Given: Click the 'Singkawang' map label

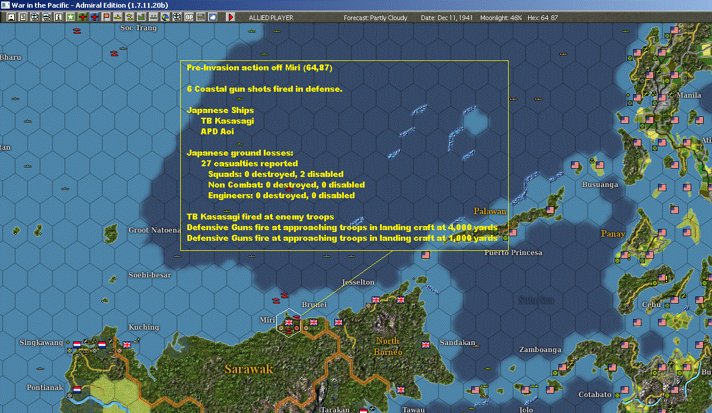Looking at the screenshot, I should (x=41, y=343).
